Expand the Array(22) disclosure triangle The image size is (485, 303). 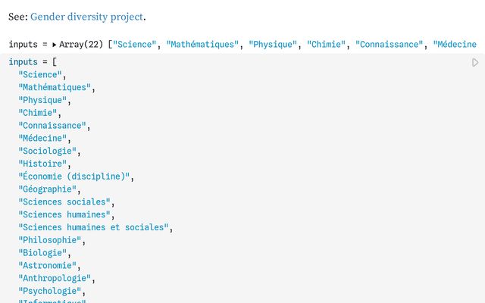pyautogui.click(x=54, y=45)
